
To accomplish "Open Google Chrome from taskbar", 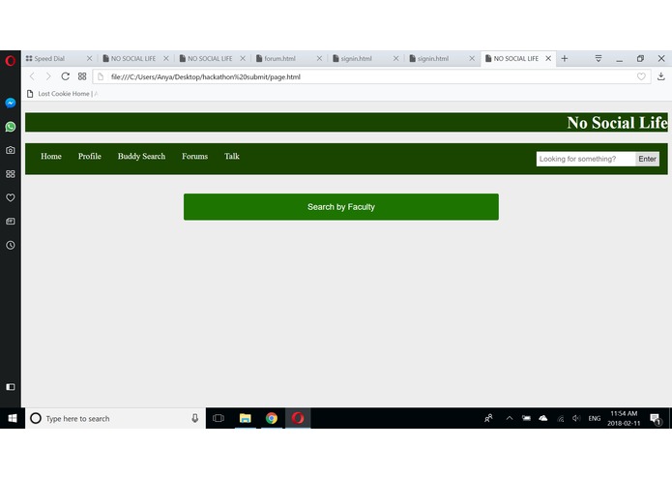I will [272, 418].
